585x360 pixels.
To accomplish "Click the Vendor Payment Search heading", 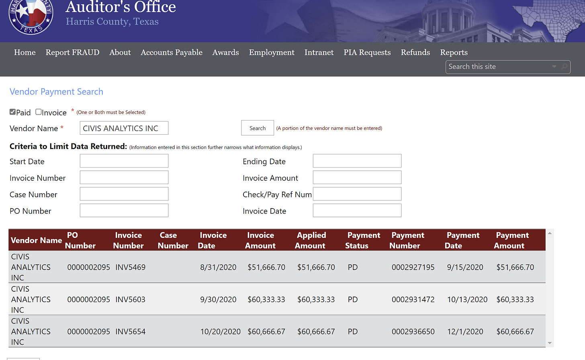I will pos(56,92).
